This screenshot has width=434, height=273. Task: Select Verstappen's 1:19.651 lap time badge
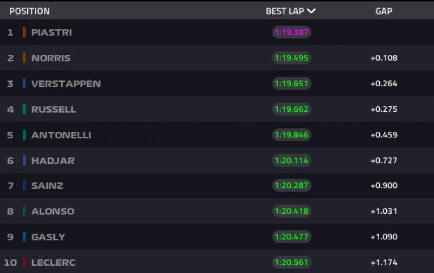pyautogui.click(x=291, y=84)
